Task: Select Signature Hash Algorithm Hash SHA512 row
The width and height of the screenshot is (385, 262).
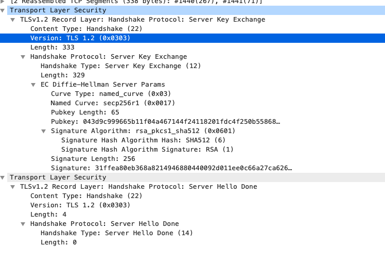Action: [143, 140]
